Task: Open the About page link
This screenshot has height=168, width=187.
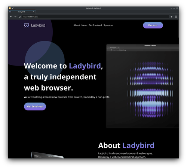Action: [x=77, y=25]
